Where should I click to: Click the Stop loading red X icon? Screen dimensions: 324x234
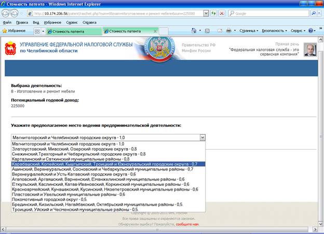(x=222, y=13)
